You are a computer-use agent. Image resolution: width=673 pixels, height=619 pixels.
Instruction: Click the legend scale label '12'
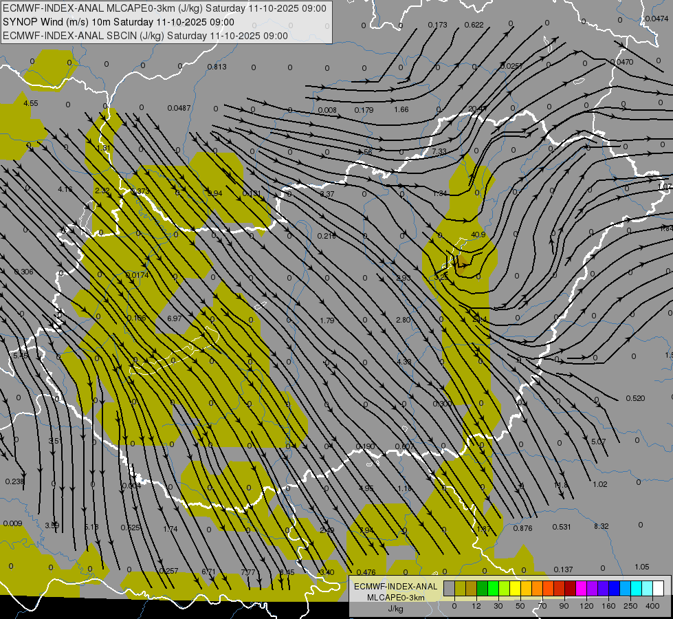pyautogui.click(x=476, y=606)
